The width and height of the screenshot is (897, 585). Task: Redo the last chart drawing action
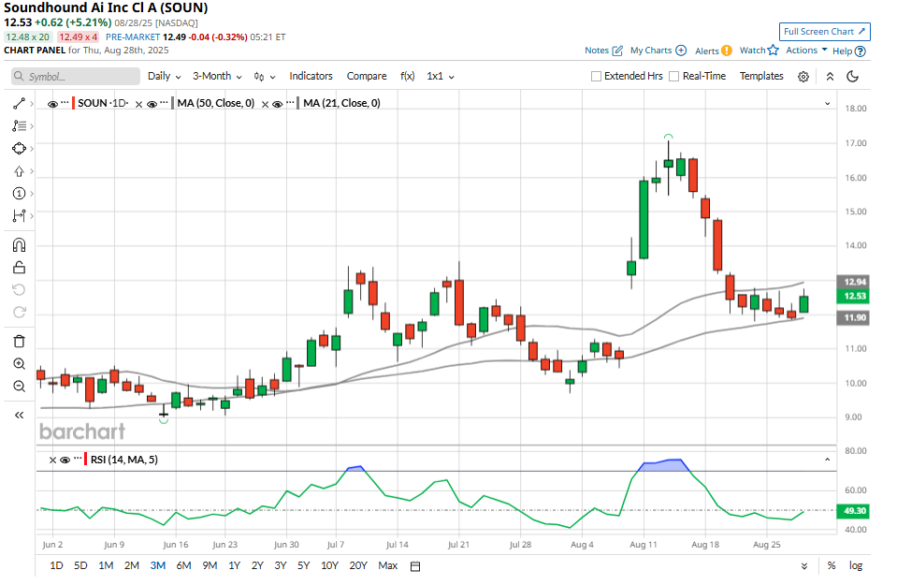point(19,312)
